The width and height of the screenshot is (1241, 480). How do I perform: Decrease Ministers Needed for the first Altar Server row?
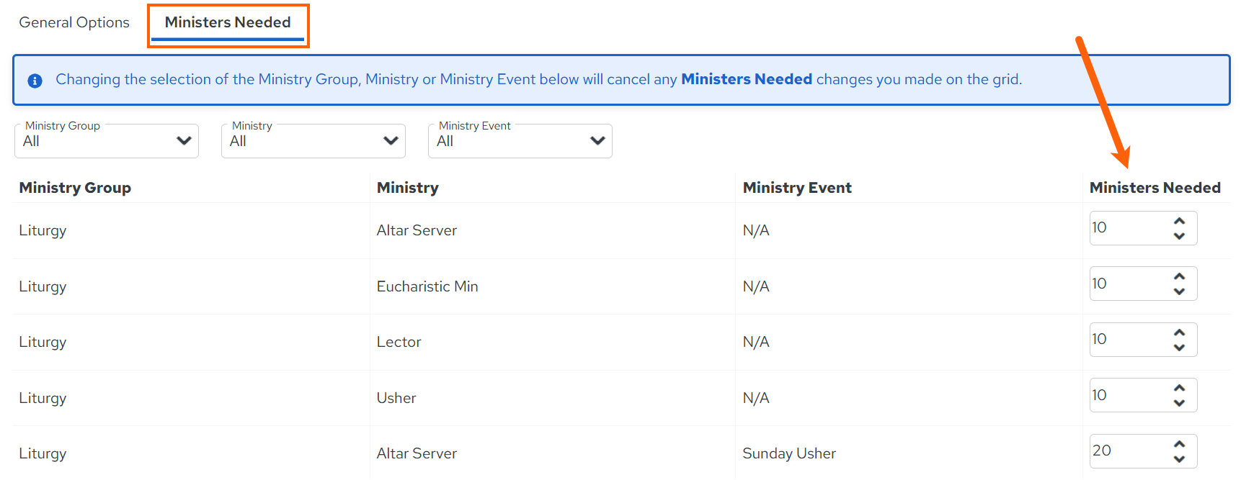(x=1179, y=236)
